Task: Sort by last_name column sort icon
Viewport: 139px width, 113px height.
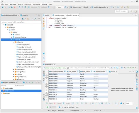Action: pos(78,71)
